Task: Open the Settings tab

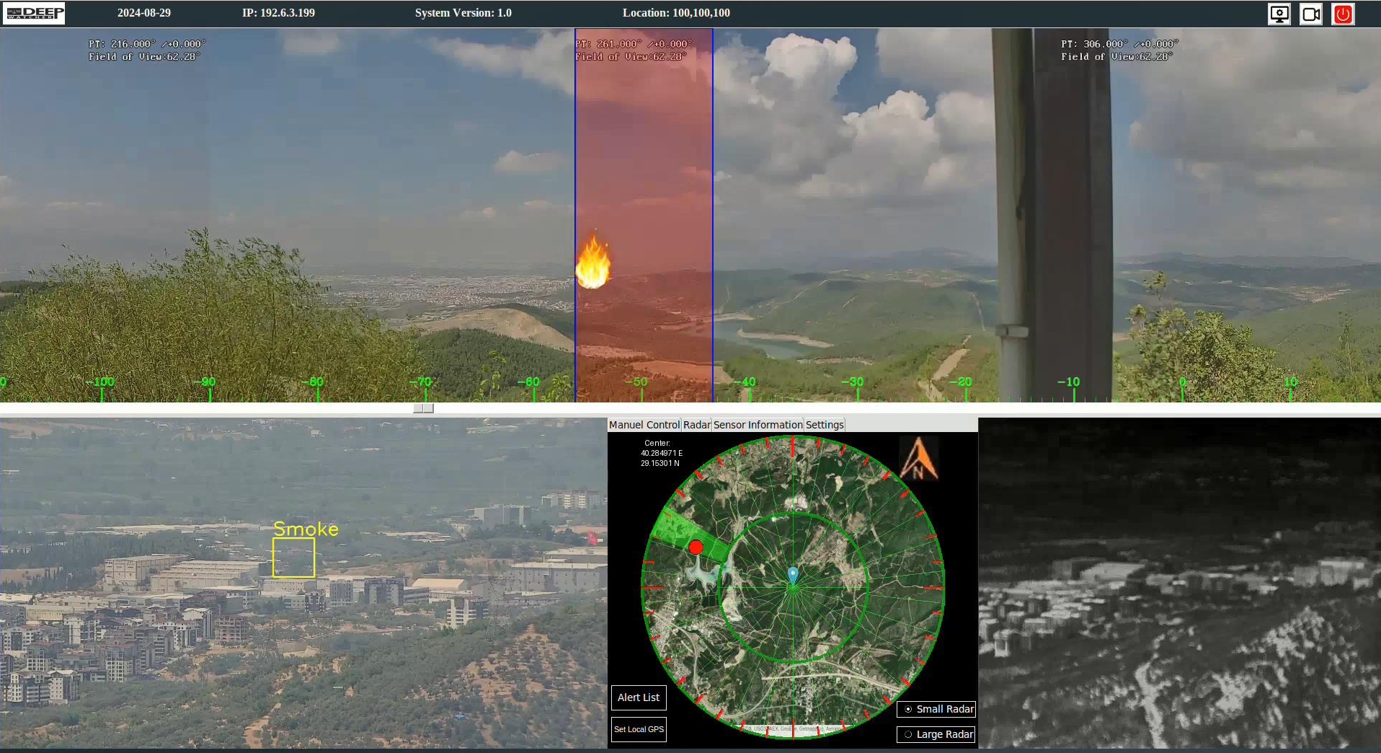Action: pos(825,425)
